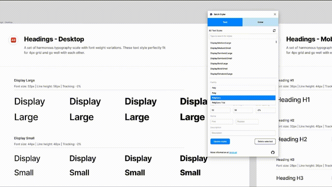Click the Delete selected button

265,141
